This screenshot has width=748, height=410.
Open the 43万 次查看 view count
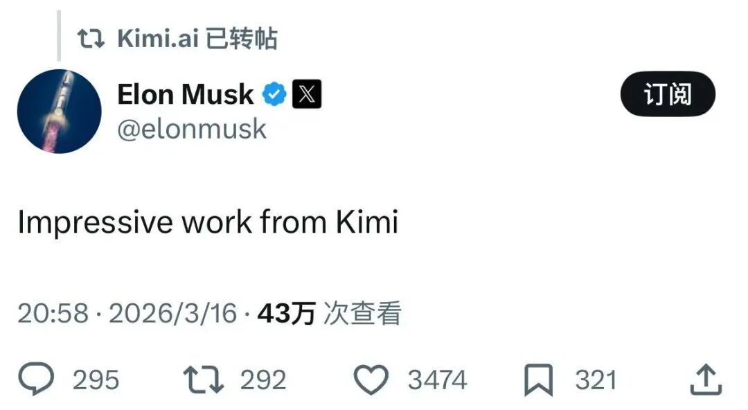point(330,314)
